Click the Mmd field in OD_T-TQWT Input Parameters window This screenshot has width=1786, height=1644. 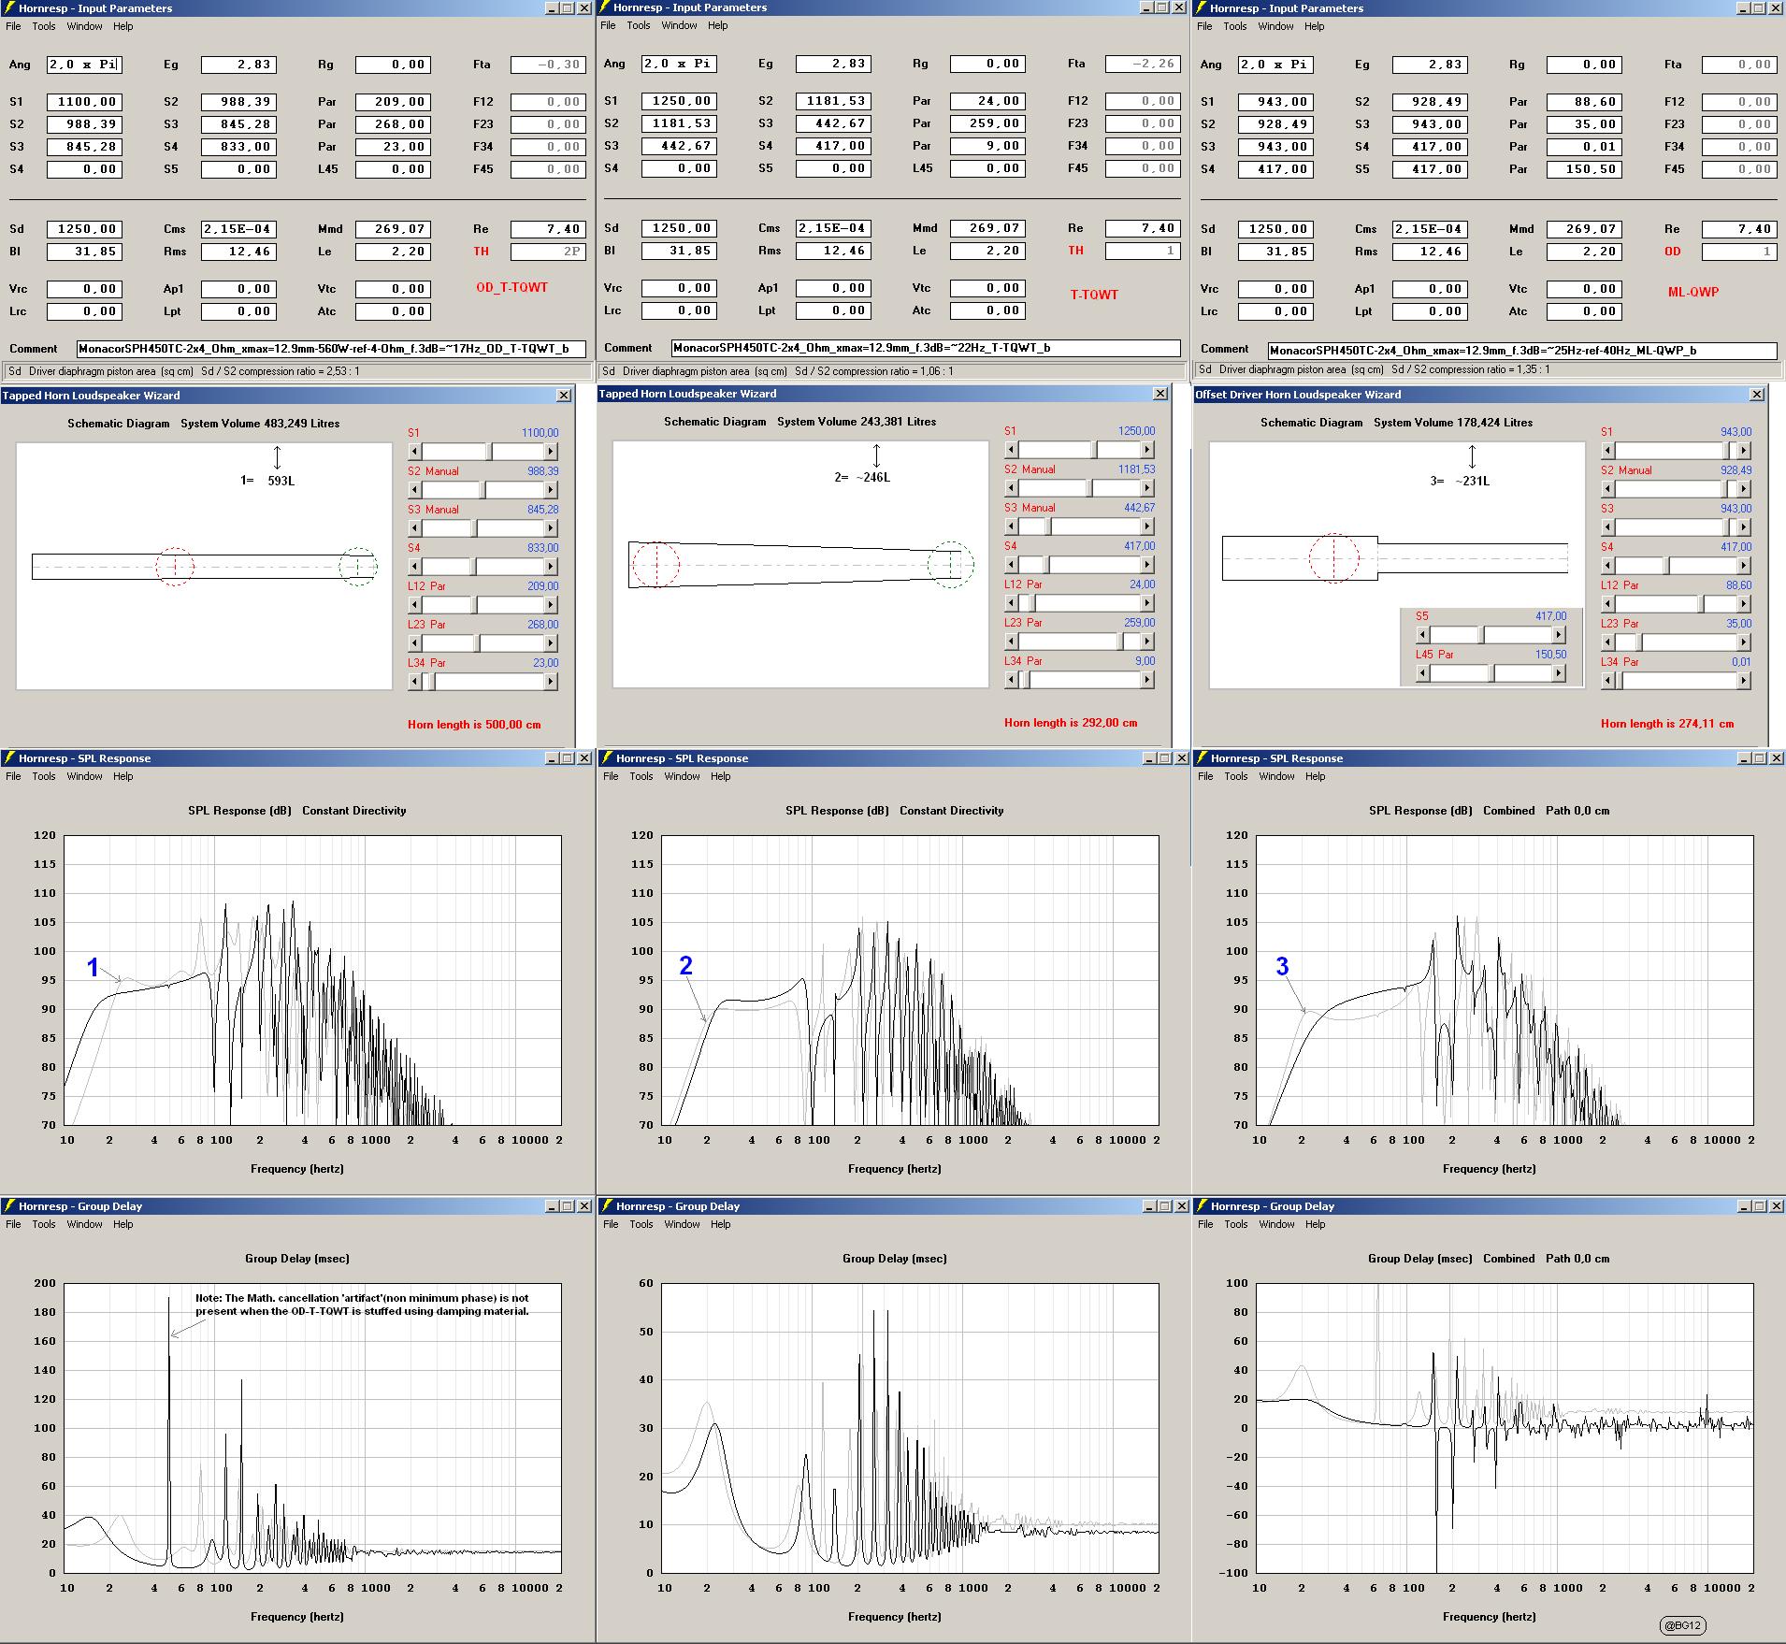click(x=393, y=229)
